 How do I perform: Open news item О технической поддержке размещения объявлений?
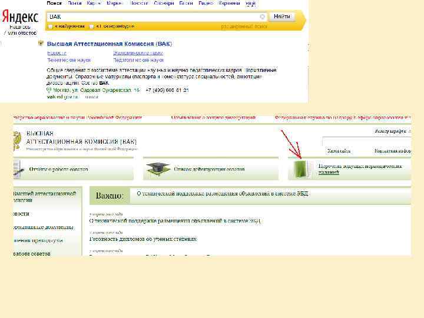pyautogui.click(x=175, y=221)
